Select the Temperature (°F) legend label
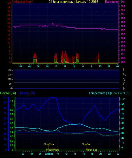Image resolution: width=132 pixels, height=158 pixels. click(100, 93)
